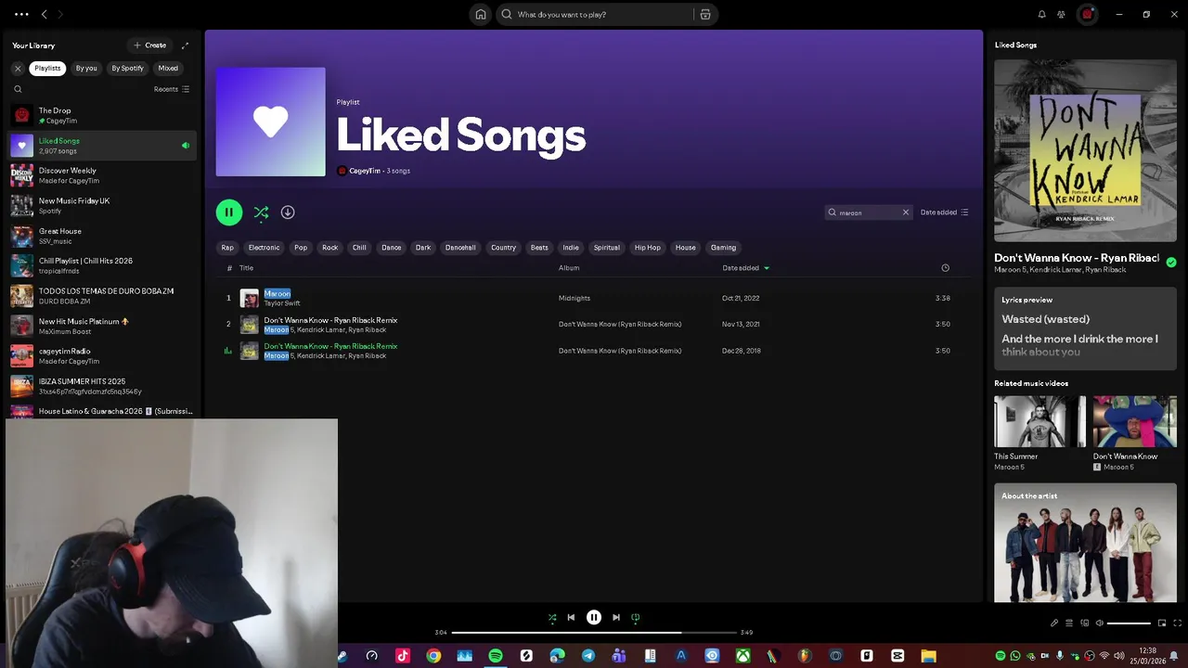Open Telegram from the taskbar
The image size is (1188, 668).
[588, 656]
